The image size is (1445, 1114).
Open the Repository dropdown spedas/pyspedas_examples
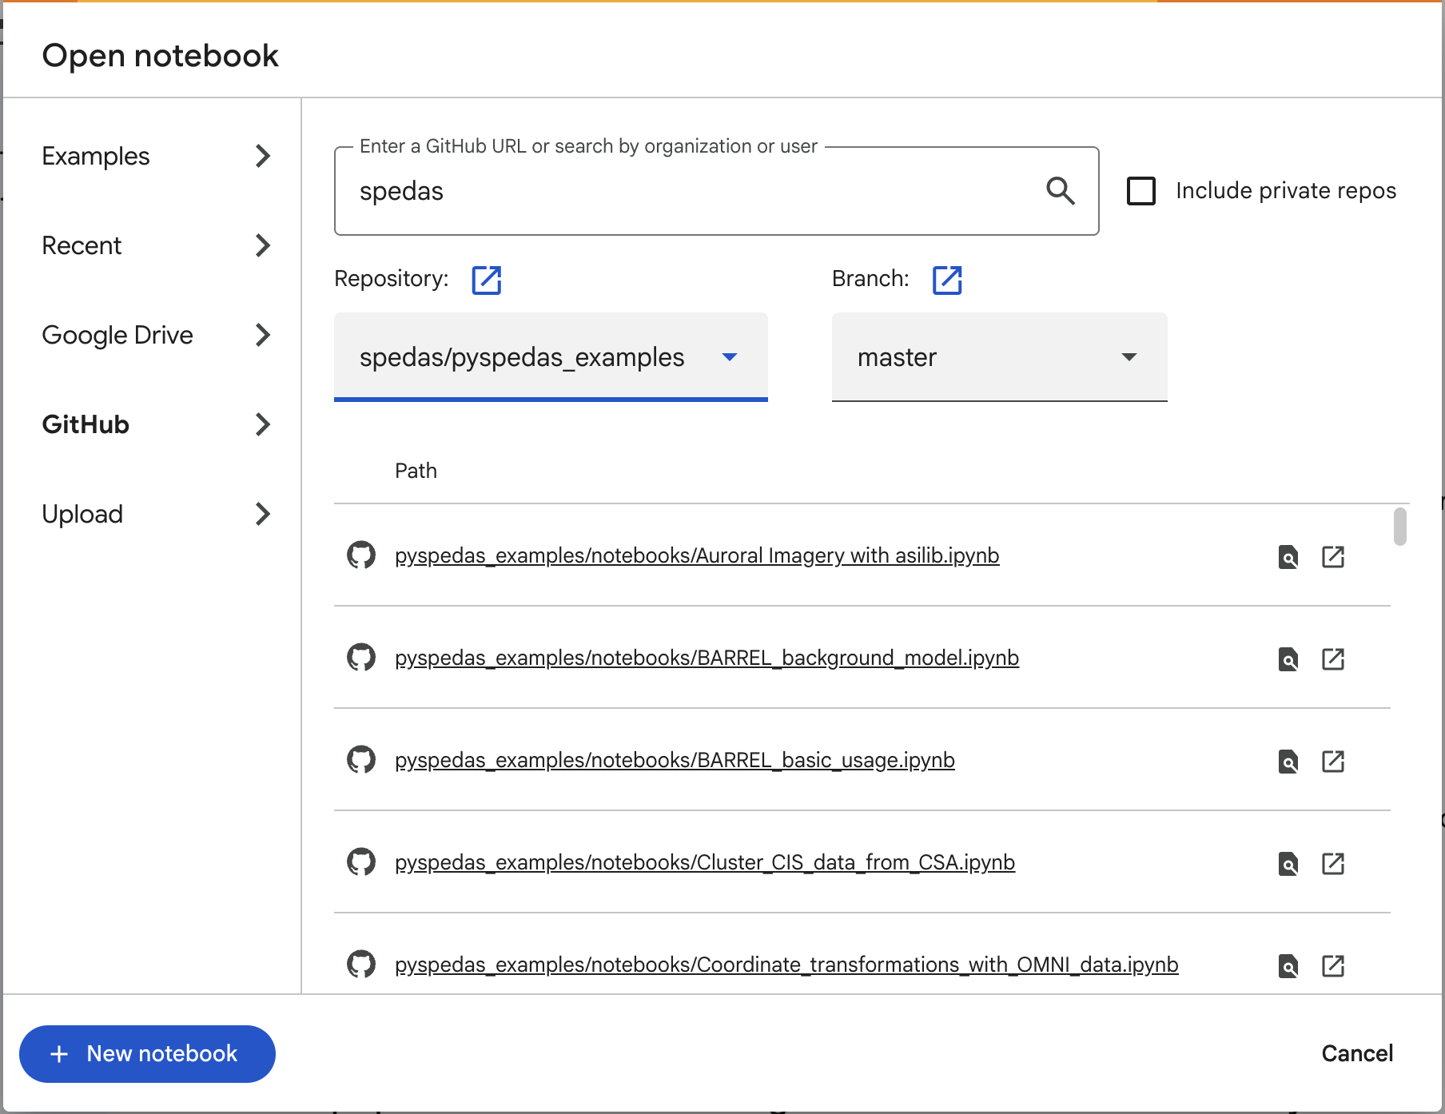(x=551, y=357)
